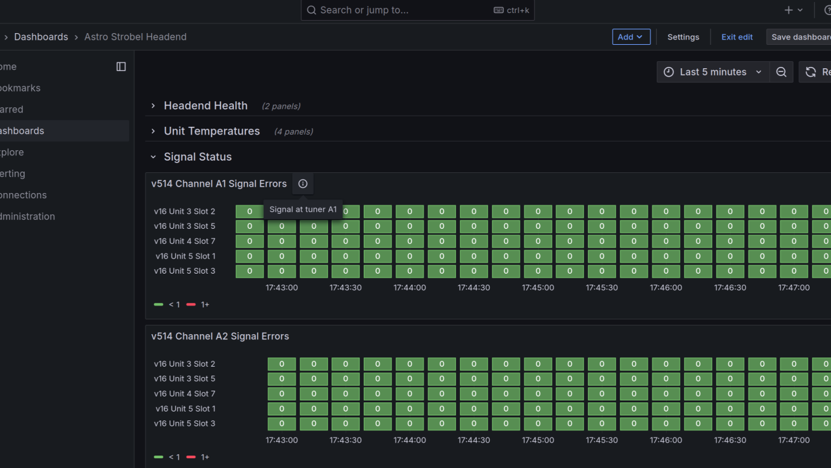The width and height of the screenshot is (831, 468).
Task: Click 'v16 Unit 5 Slot 1' label in A2 panel
Action: [185, 409]
